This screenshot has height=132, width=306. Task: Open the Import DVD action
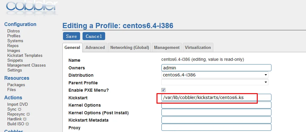[17, 104]
